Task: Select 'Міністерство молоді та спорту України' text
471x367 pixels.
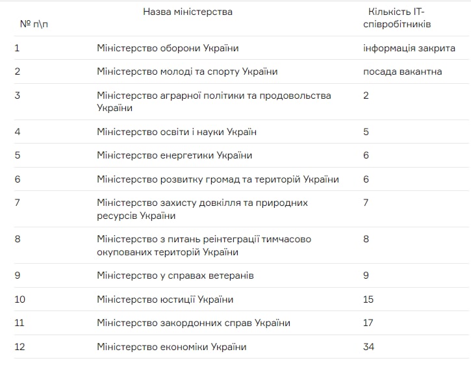Action: (x=187, y=71)
